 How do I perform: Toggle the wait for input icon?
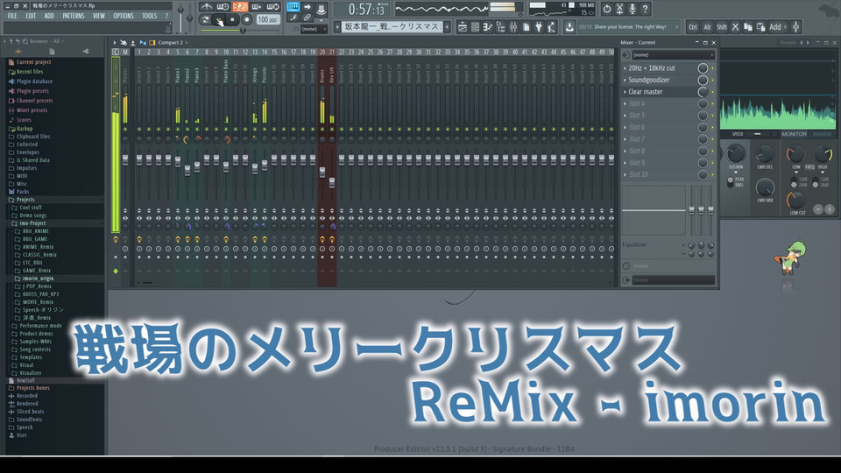(223, 7)
